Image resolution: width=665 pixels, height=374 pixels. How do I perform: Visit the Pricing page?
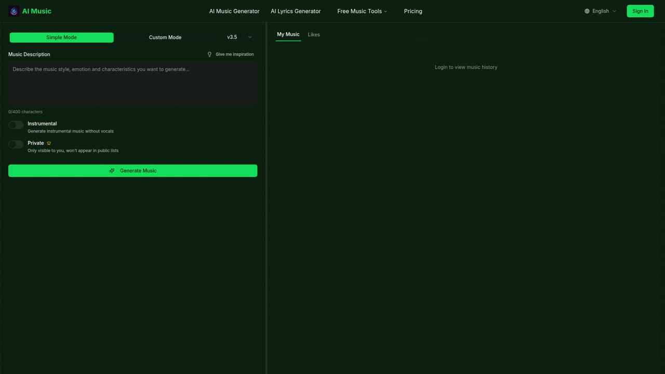[413, 11]
